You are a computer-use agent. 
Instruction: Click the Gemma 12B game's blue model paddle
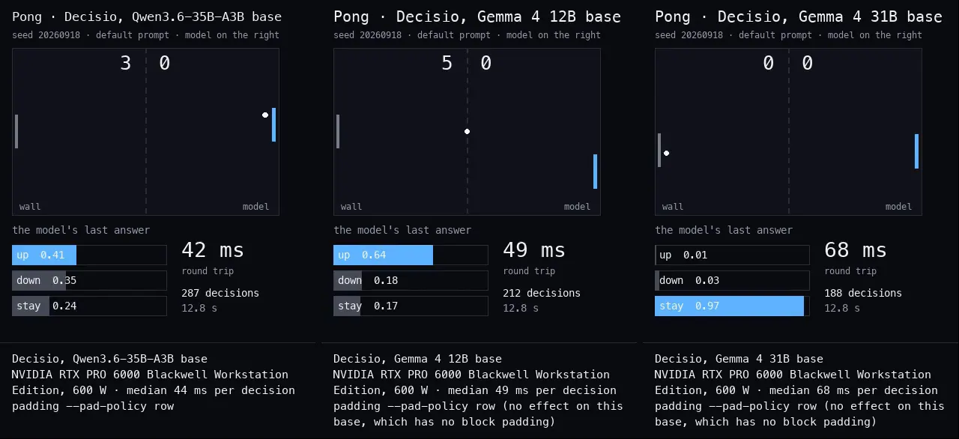click(x=595, y=172)
